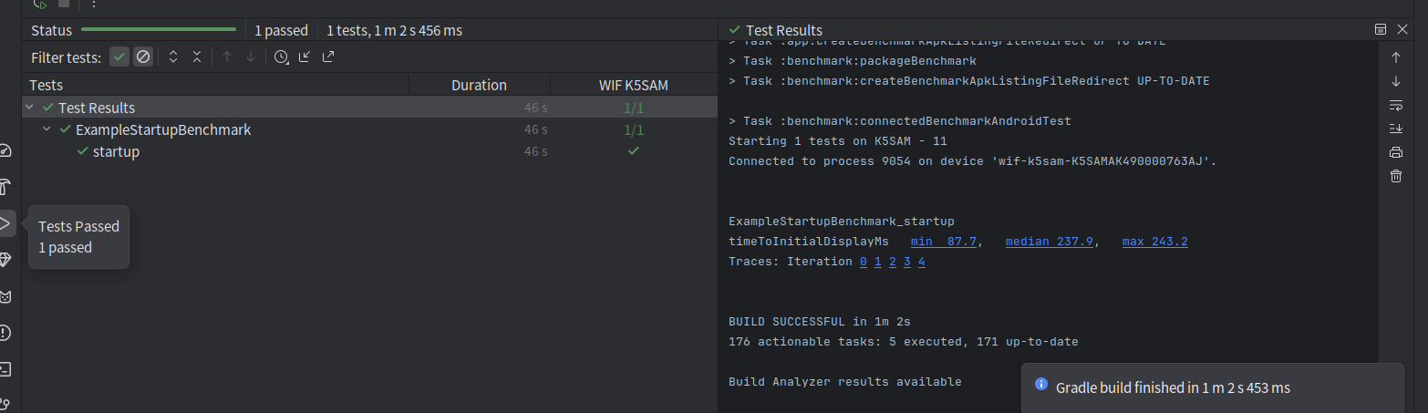This screenshot has width=1428, height=413.
Task: Open the Problems tool window icon
Action: coord(5,333)
